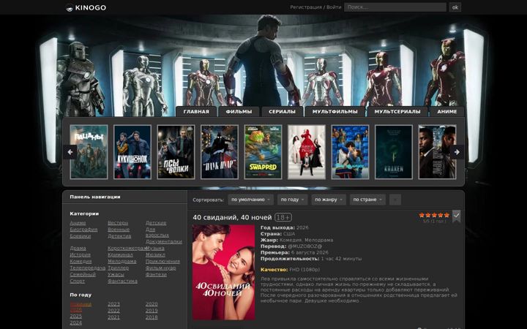Open the Ужасы category link
527x329 pixels.
tap(116, 274)
